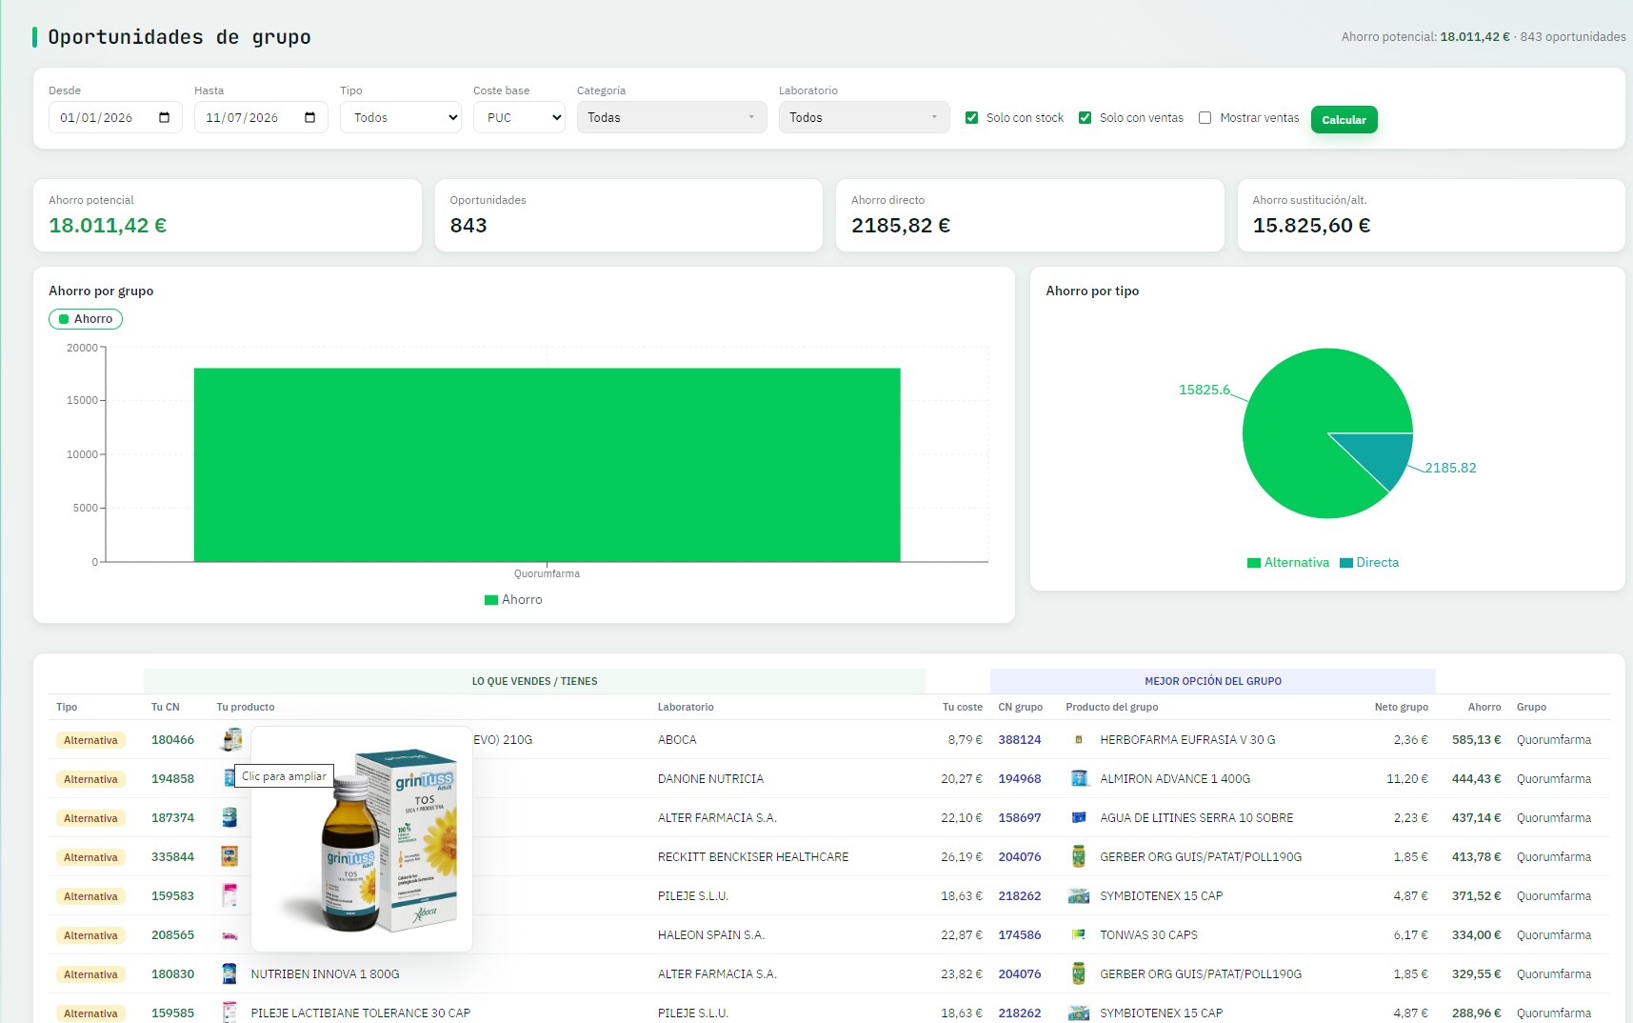Click the Ahorro column header in the table
The height and width of the screenshot is (1023, 1633).
click(x=1484, y=708)
